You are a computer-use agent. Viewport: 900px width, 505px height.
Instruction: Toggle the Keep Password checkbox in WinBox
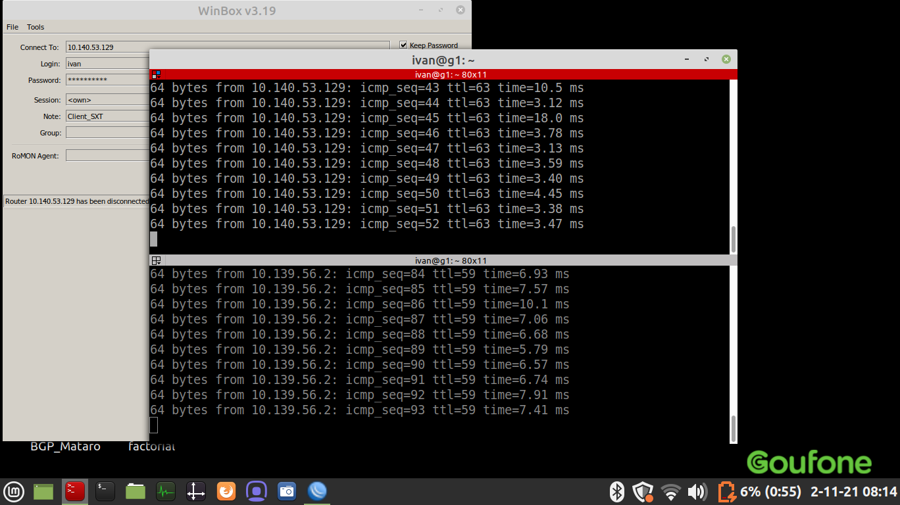(403, 45)
